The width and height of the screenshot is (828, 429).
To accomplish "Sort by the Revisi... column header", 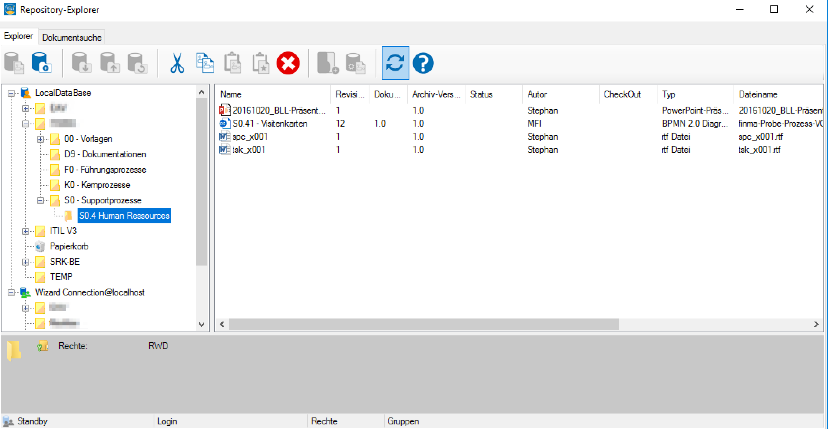I will 350,94.
